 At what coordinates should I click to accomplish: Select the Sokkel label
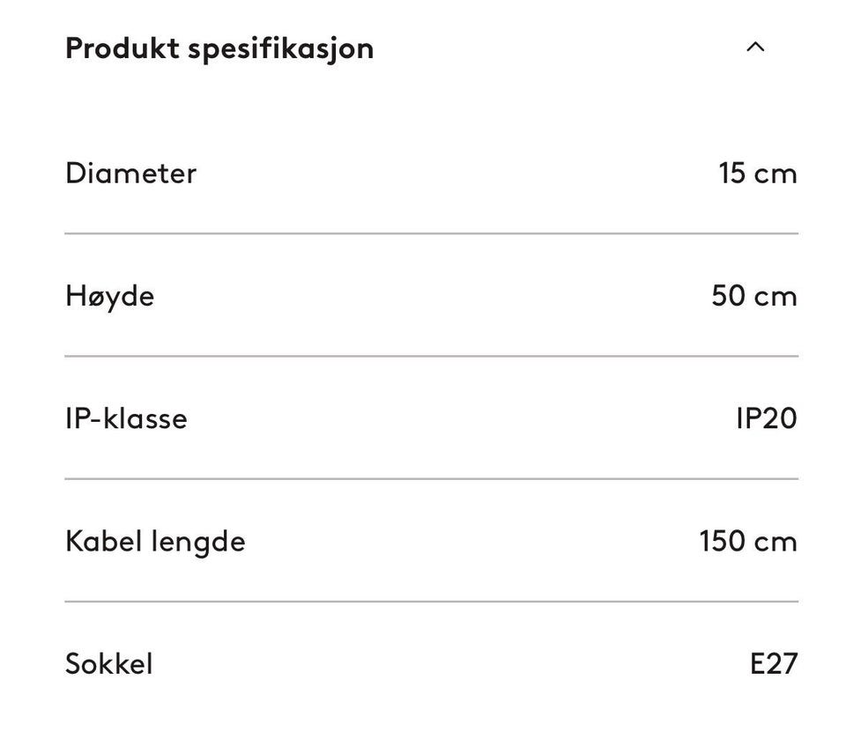coord(108,663)
